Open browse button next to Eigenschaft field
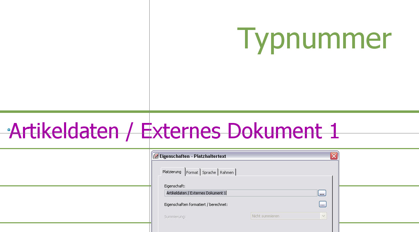This screenshot has width=419, height=232. 322,193
